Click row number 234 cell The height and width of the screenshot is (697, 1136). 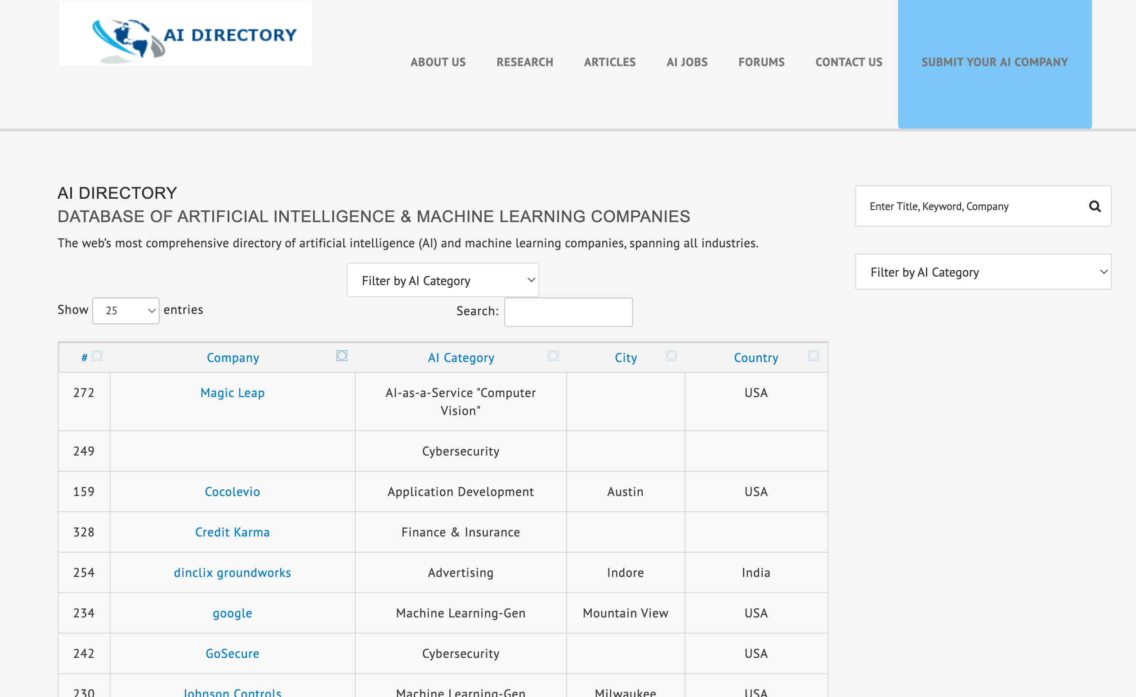(x=84, y=613)
